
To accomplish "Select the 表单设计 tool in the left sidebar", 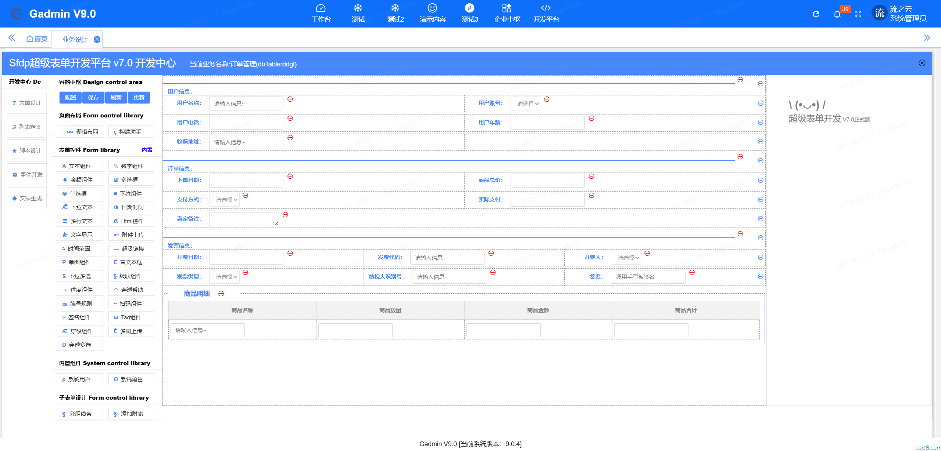I will coord(26,103).
